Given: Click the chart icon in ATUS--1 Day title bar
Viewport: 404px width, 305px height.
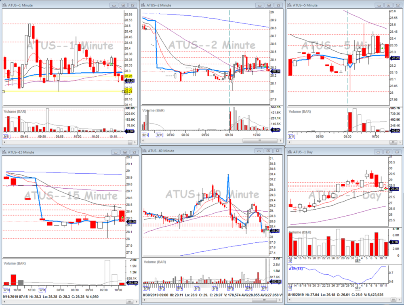Looking at the screenshot, I should [289, 151].
